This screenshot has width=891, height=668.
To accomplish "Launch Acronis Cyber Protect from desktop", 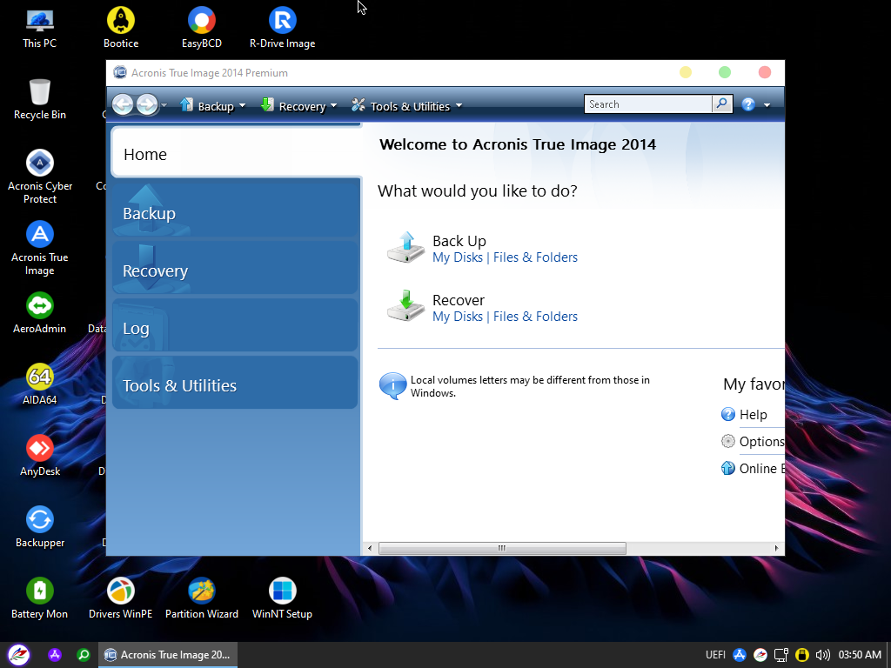I will tap(40, 176).
